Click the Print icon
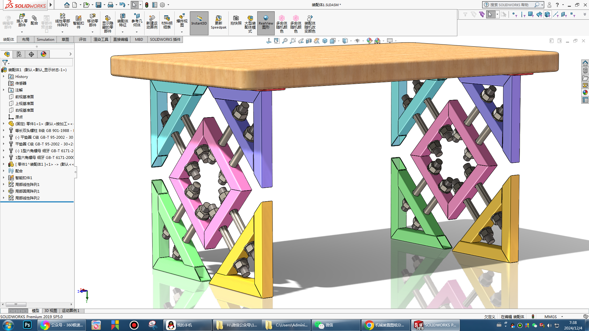This screenshot has width=589, height=331. (x=110, y=5)
